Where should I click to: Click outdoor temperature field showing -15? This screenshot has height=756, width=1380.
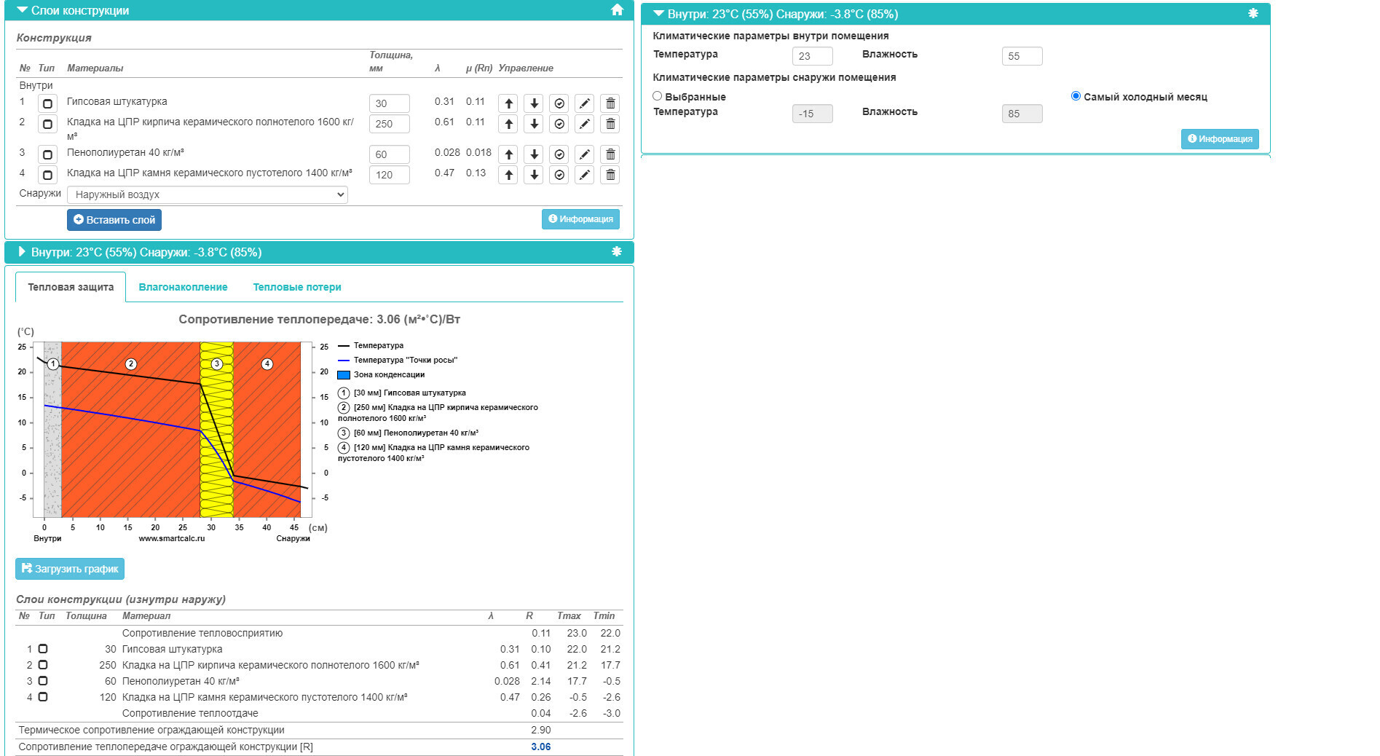[x=813, y=114]
